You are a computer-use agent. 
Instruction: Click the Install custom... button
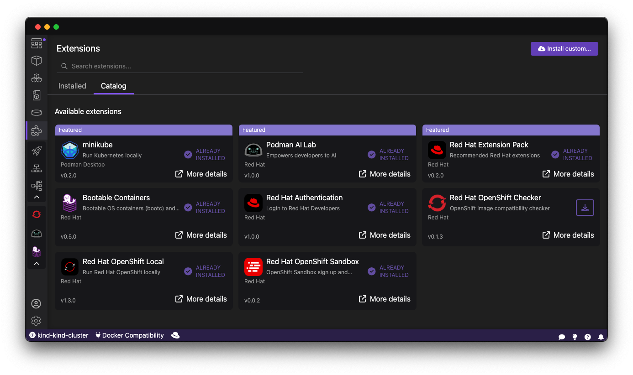point(564,49)
